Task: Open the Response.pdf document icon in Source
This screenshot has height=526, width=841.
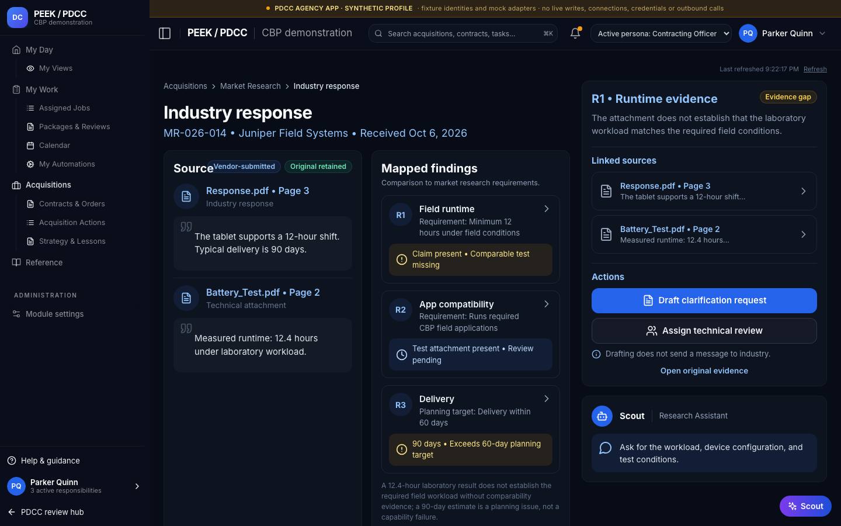Action: [186, 196]
